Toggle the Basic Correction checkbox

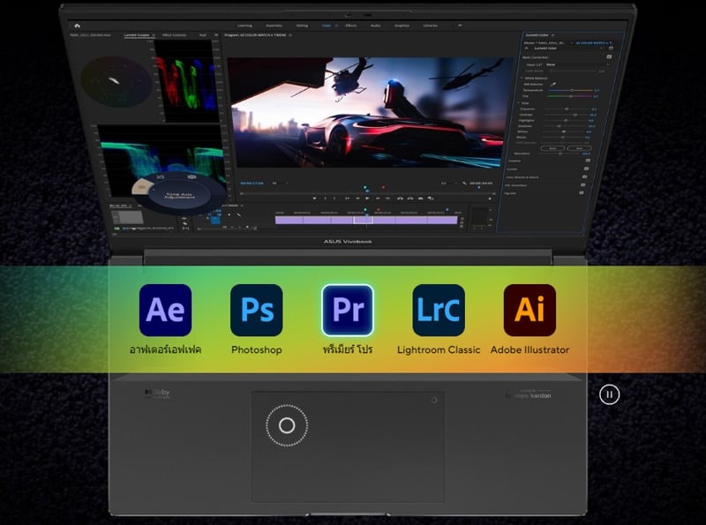609,56
